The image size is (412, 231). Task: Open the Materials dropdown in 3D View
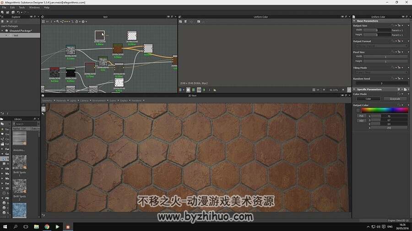click(61, 100)
